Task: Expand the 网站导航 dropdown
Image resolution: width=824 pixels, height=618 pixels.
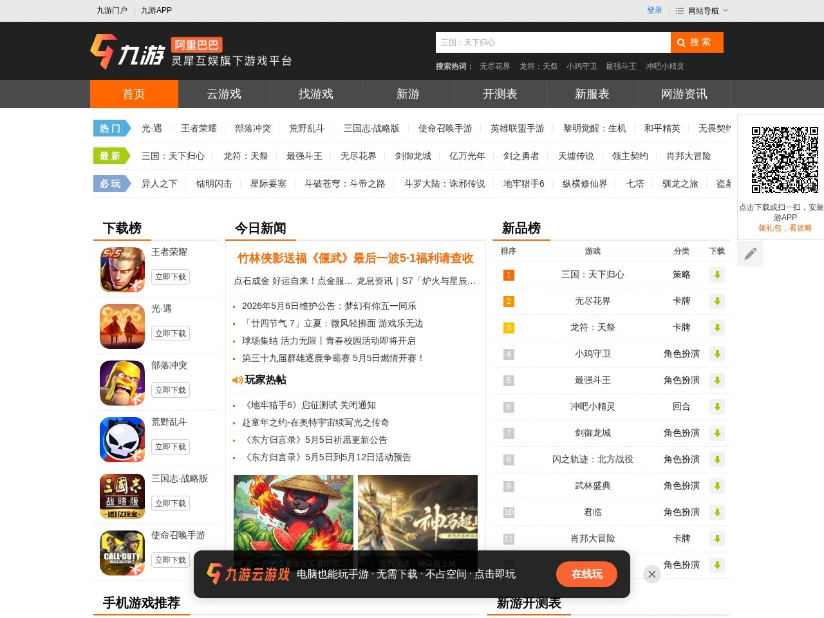Action: click(x=702, y=10)
